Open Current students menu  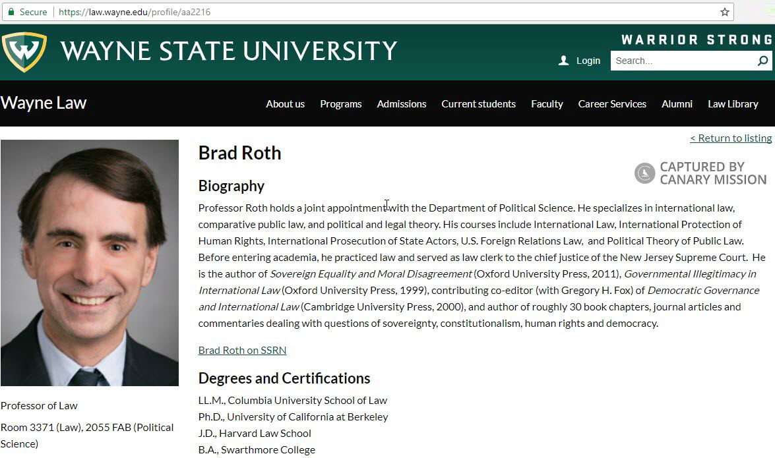click(478, 103)
